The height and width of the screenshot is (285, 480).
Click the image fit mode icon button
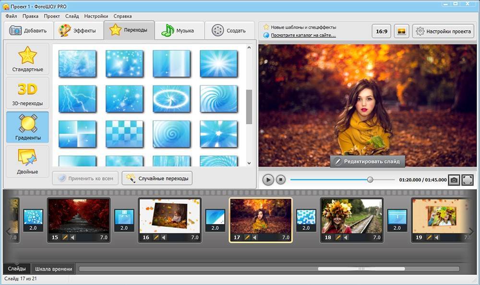[x=401, y=31]
